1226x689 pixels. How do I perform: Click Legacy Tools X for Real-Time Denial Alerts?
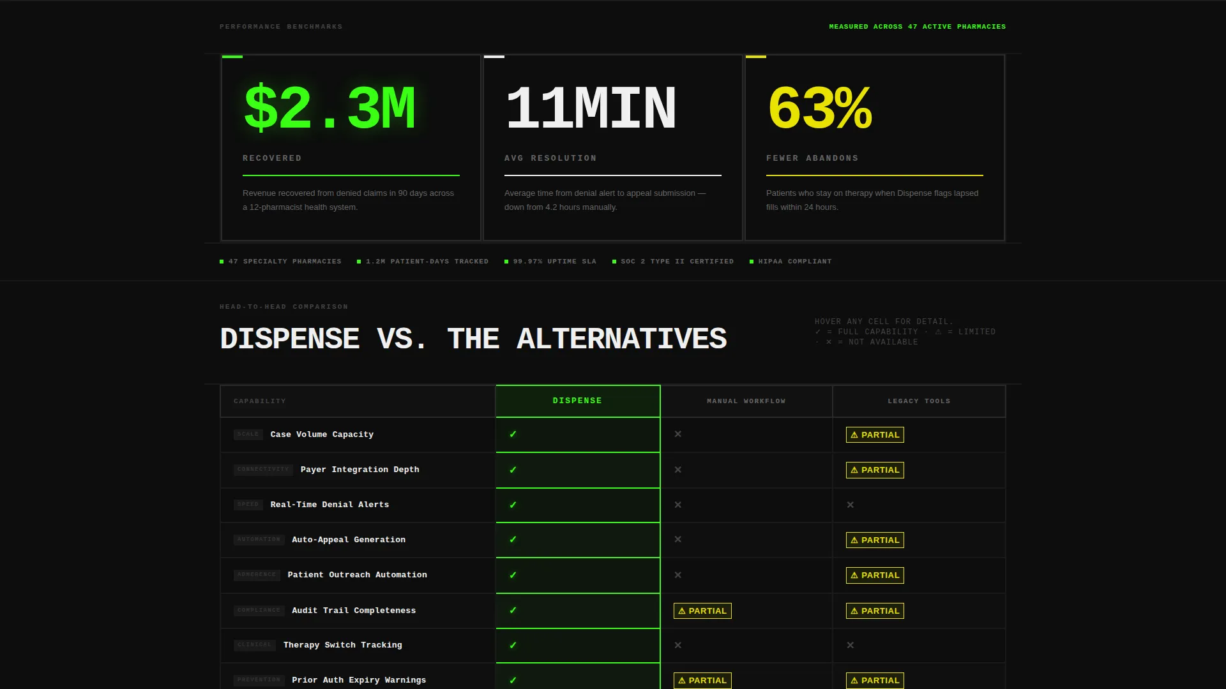tap(851, 505)
